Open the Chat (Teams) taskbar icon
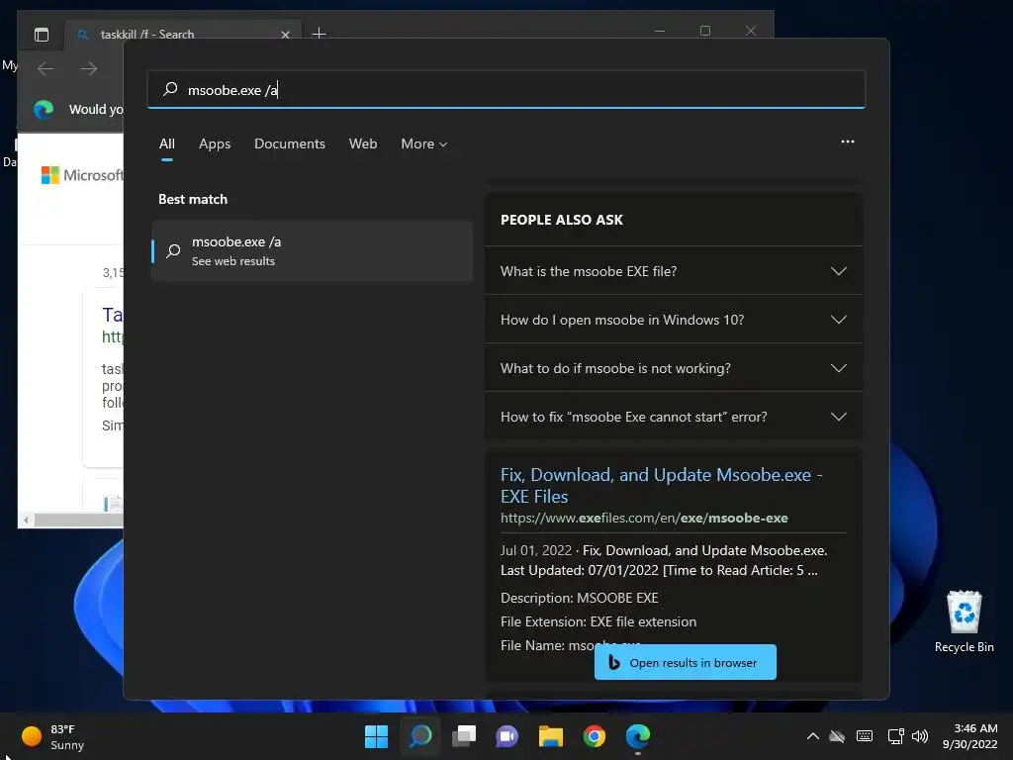 click(507, 736)
